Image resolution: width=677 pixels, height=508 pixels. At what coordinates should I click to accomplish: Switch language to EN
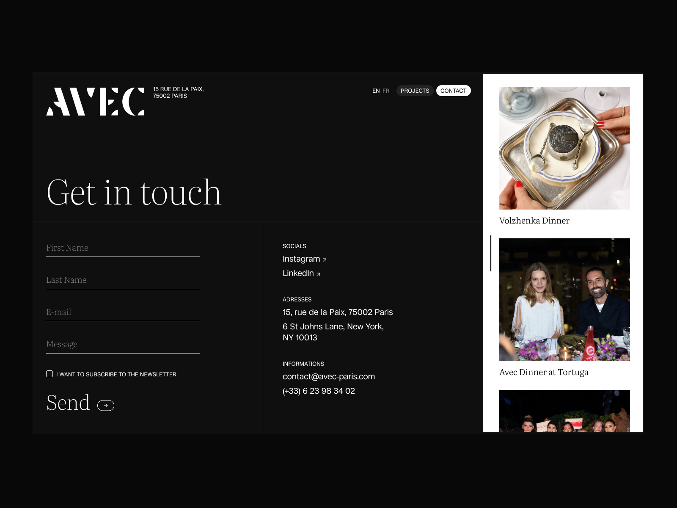click(x=376, y=91)
